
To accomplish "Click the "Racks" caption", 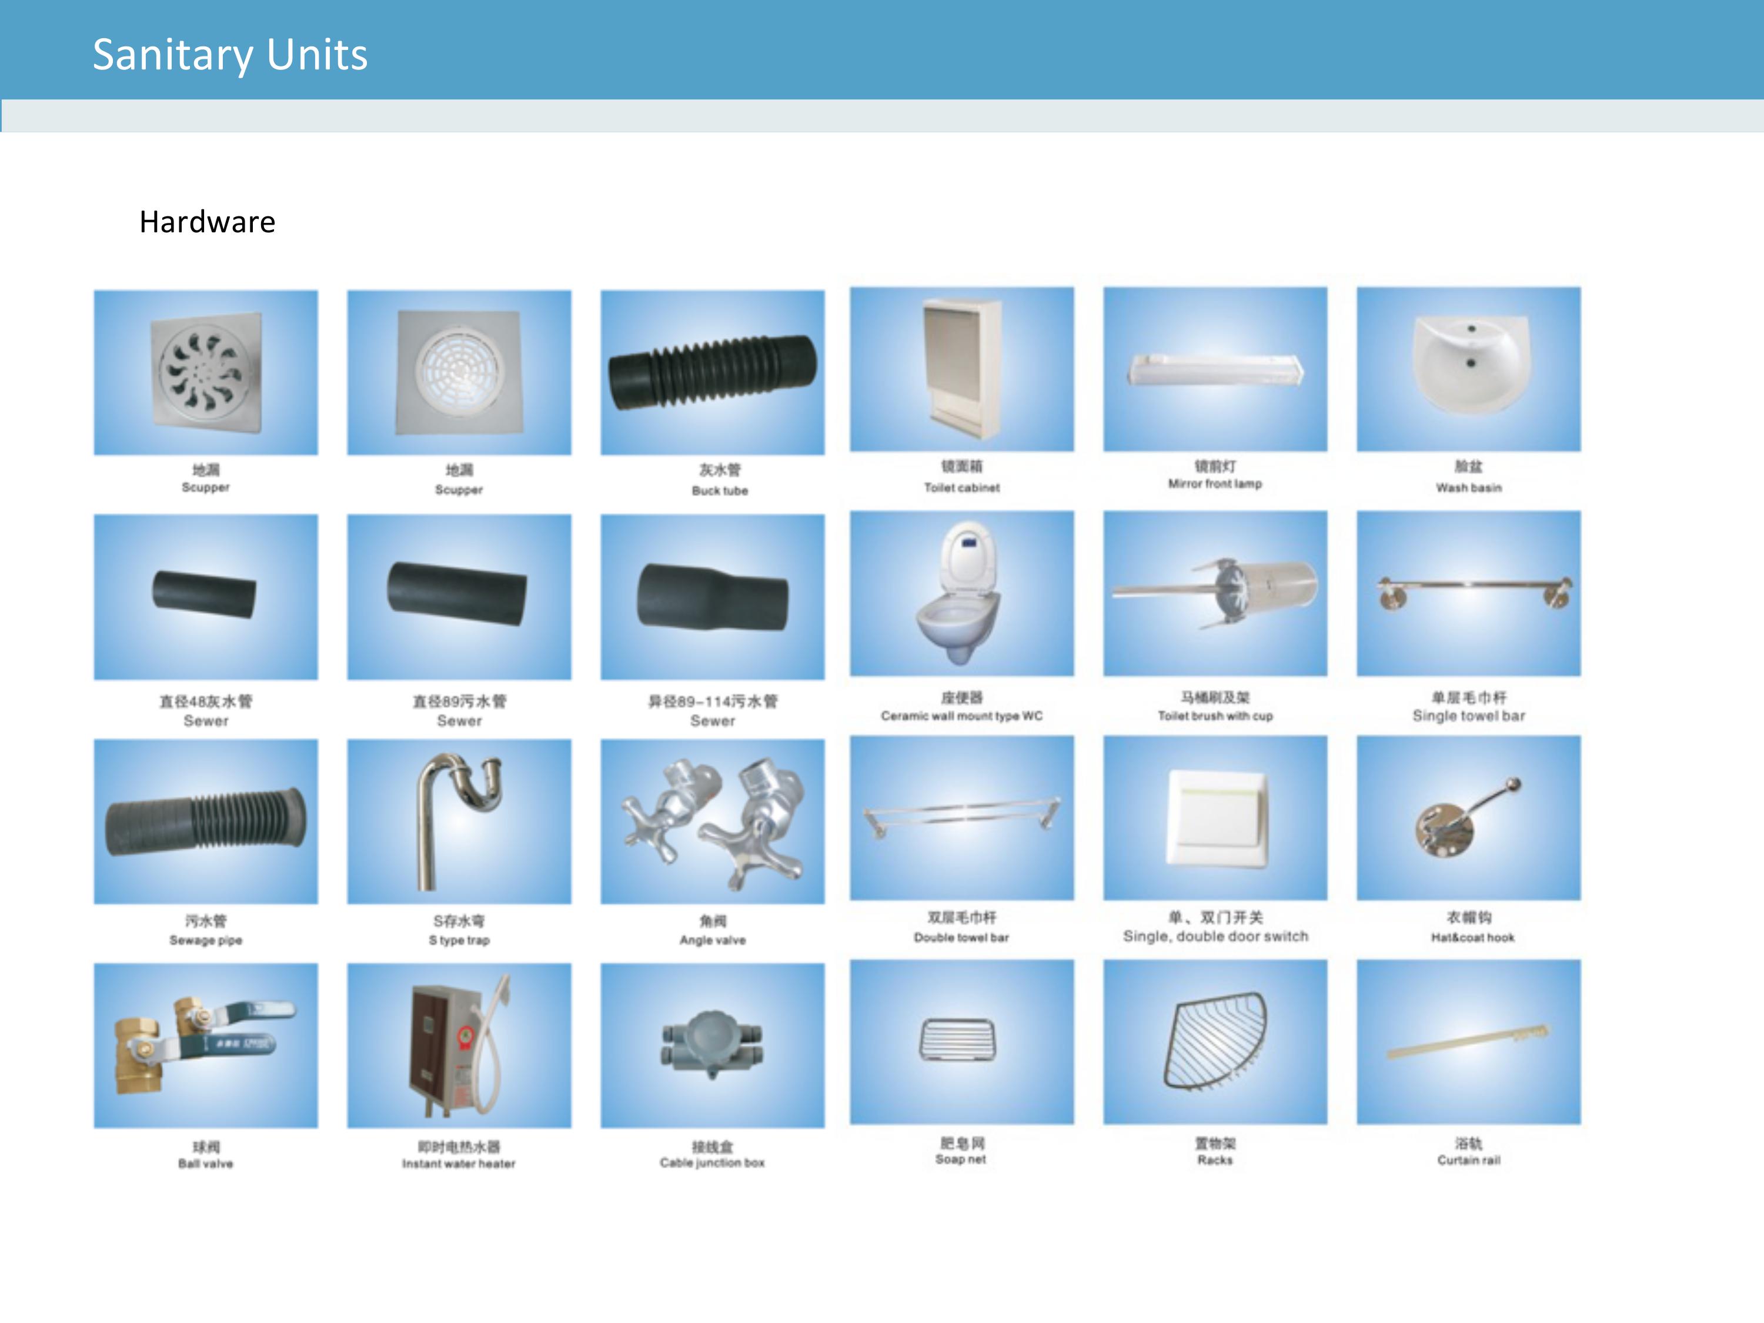I will 1215,1160.
